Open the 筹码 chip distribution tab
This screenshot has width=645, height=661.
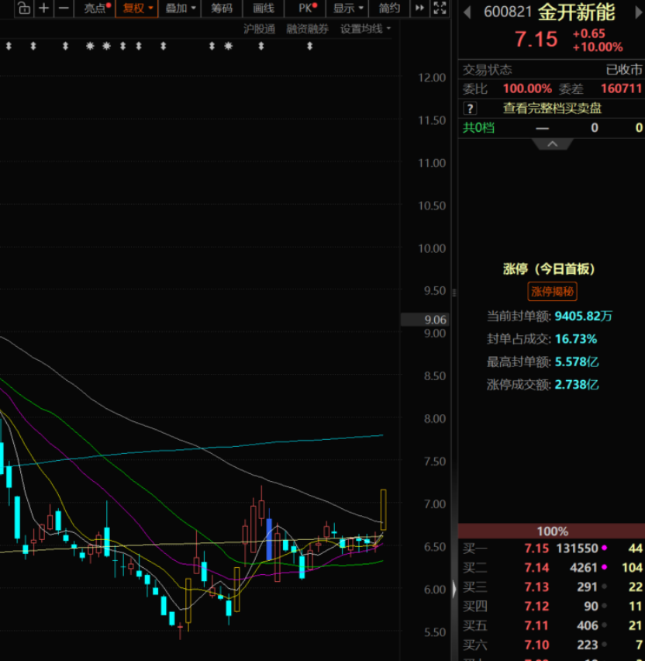pyautogui.click(x=222, y=8)
